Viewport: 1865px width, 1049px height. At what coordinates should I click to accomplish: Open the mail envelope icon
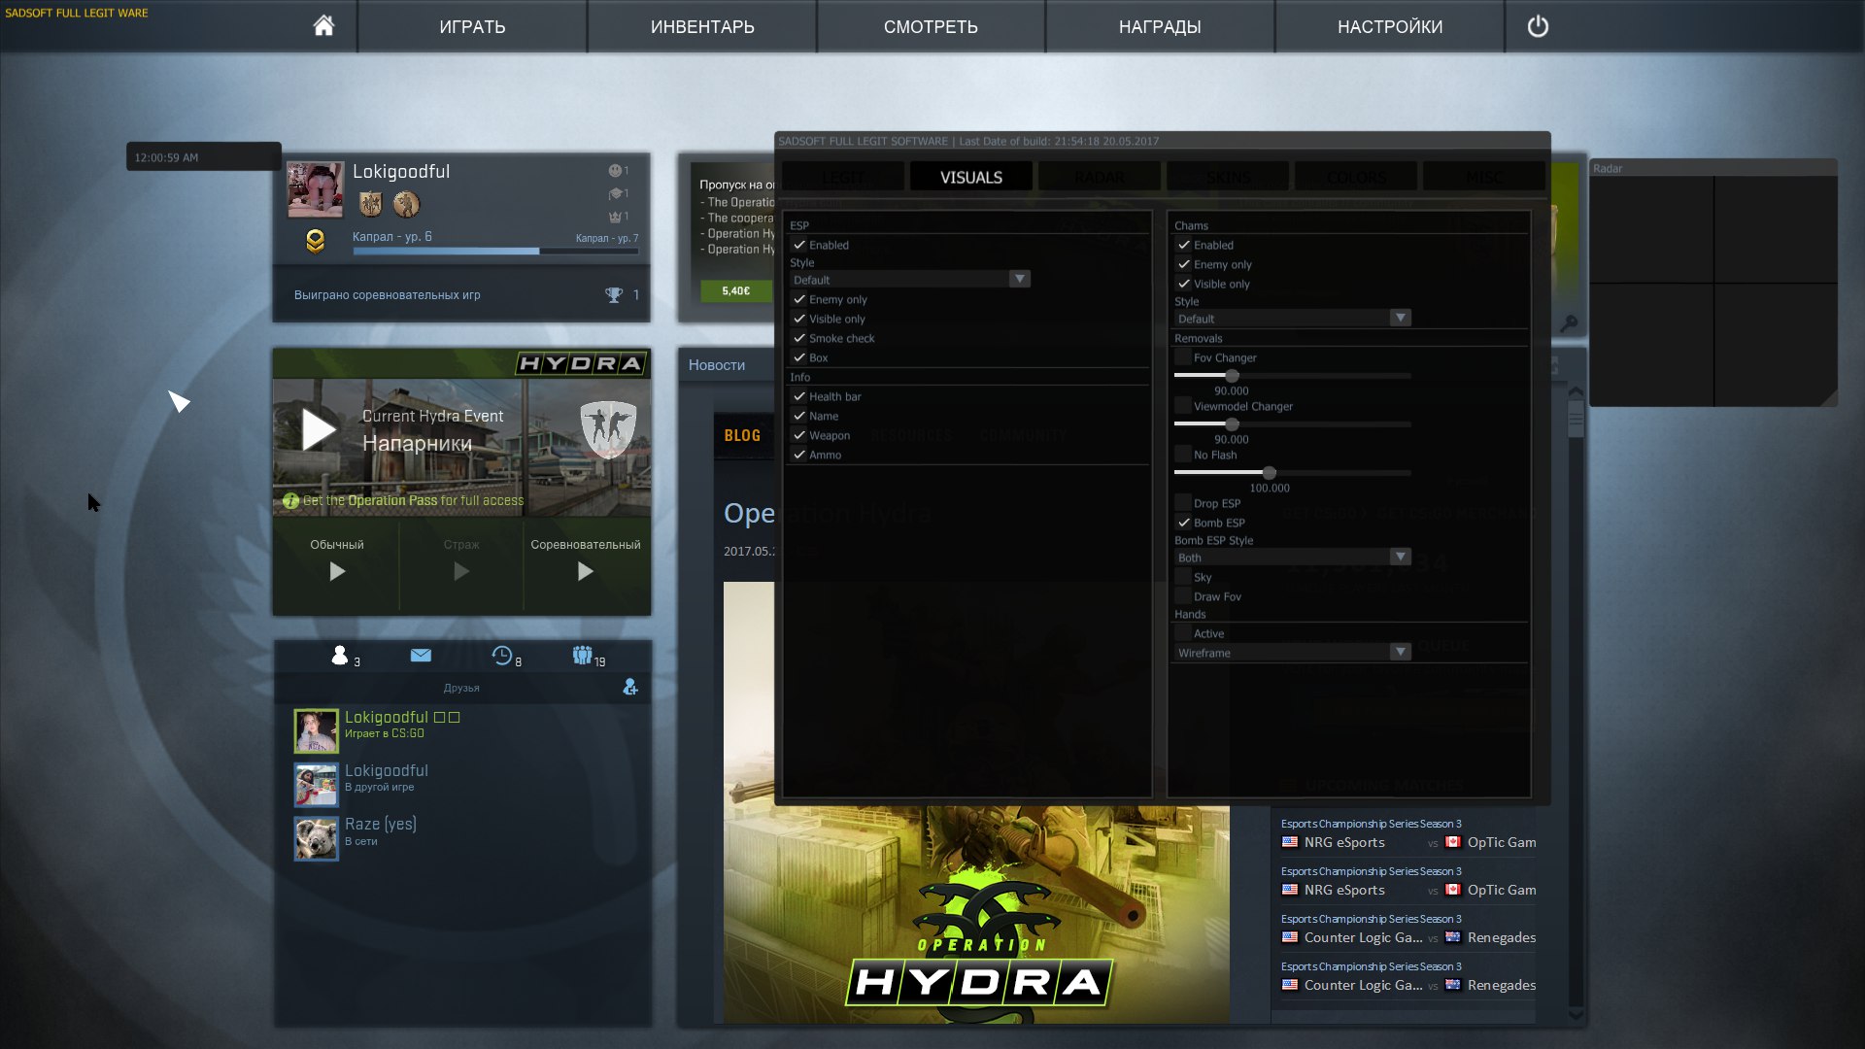point(421,656)
